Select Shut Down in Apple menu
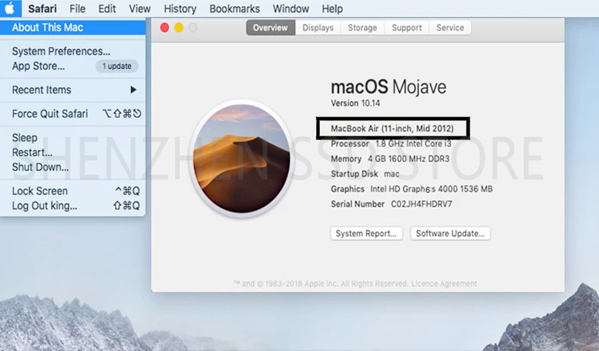Viewport: 599px width, 351px height. [72, 167]
